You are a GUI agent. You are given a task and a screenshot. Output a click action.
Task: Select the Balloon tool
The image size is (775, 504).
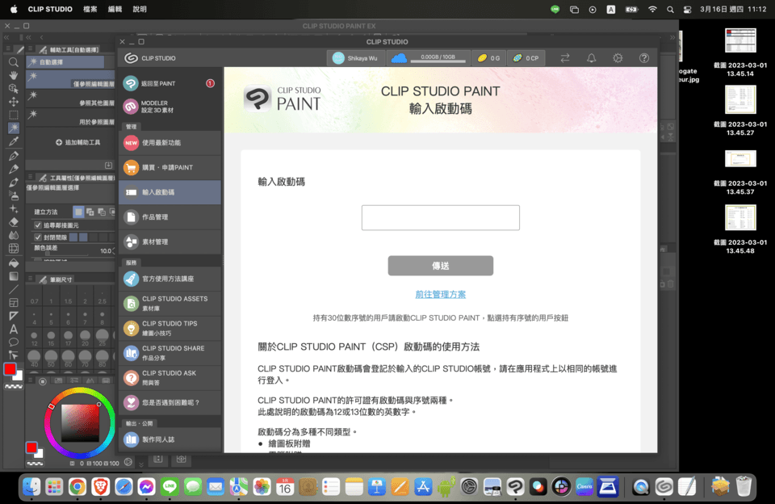click(14, 342)
